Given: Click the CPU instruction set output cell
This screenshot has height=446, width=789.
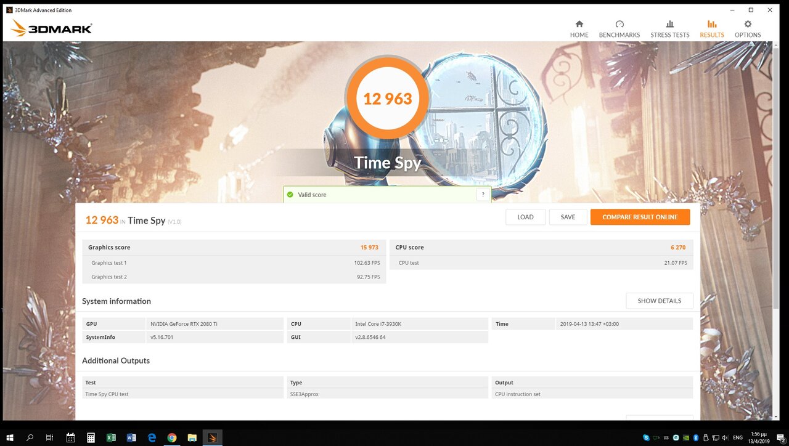Looking at the screenshot, I should [x=592, y=394].
